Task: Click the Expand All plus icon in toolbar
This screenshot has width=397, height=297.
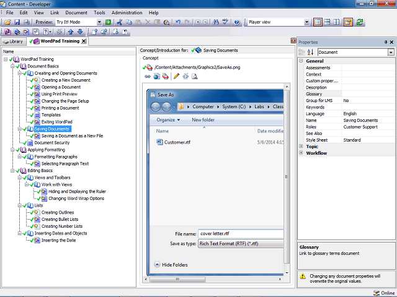Action: 198,22
